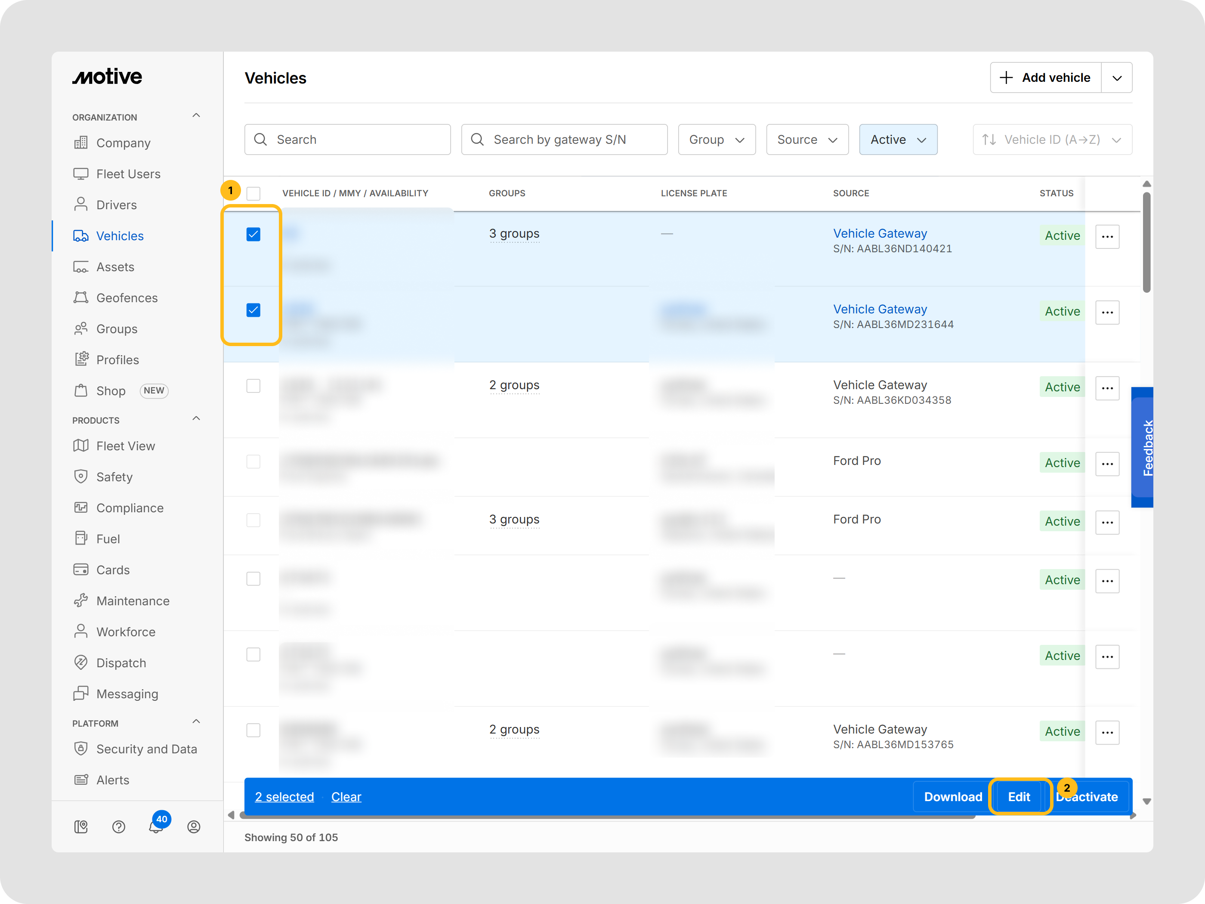Screen dimensions: 1205x904
Task: Click the Clear selection link
Action: (346, 796)
